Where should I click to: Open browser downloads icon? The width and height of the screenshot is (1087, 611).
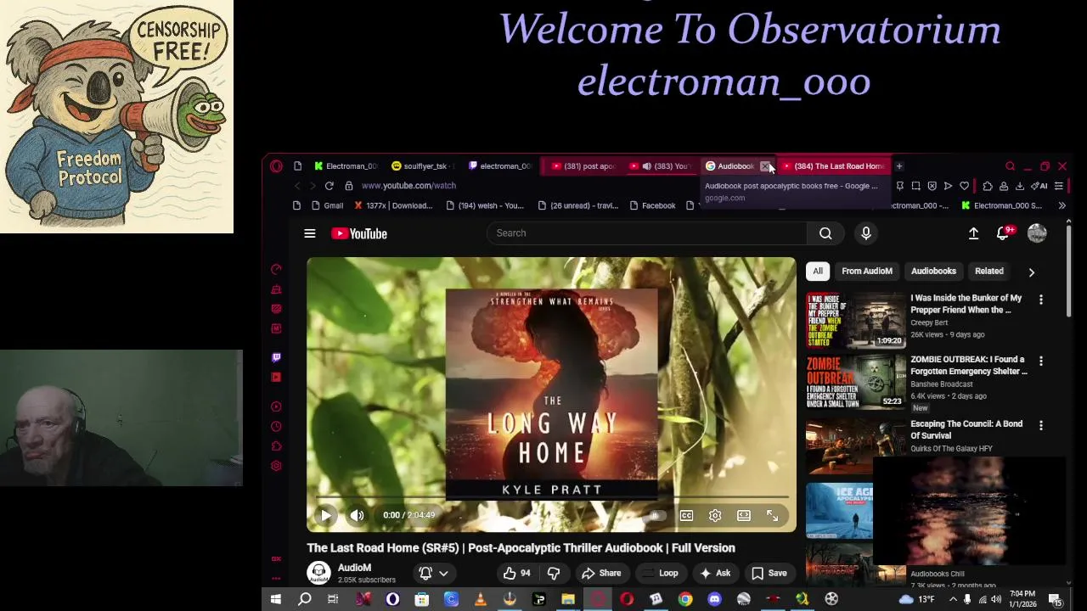(1020, 186)
